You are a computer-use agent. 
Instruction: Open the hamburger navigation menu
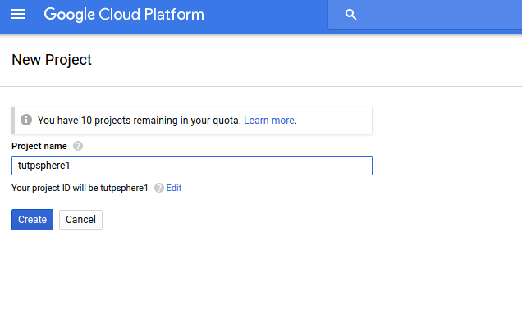pyautogui.click(x=18, y=14)
